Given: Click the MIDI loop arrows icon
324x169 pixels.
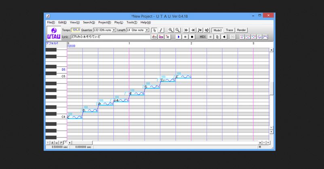Looking at the screenshot, I should [x=217, y=37].
